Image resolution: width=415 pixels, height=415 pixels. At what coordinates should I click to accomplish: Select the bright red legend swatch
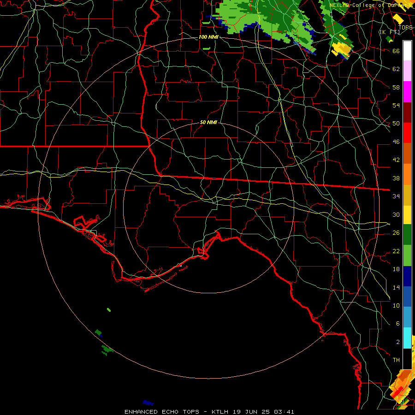(407, 133)
